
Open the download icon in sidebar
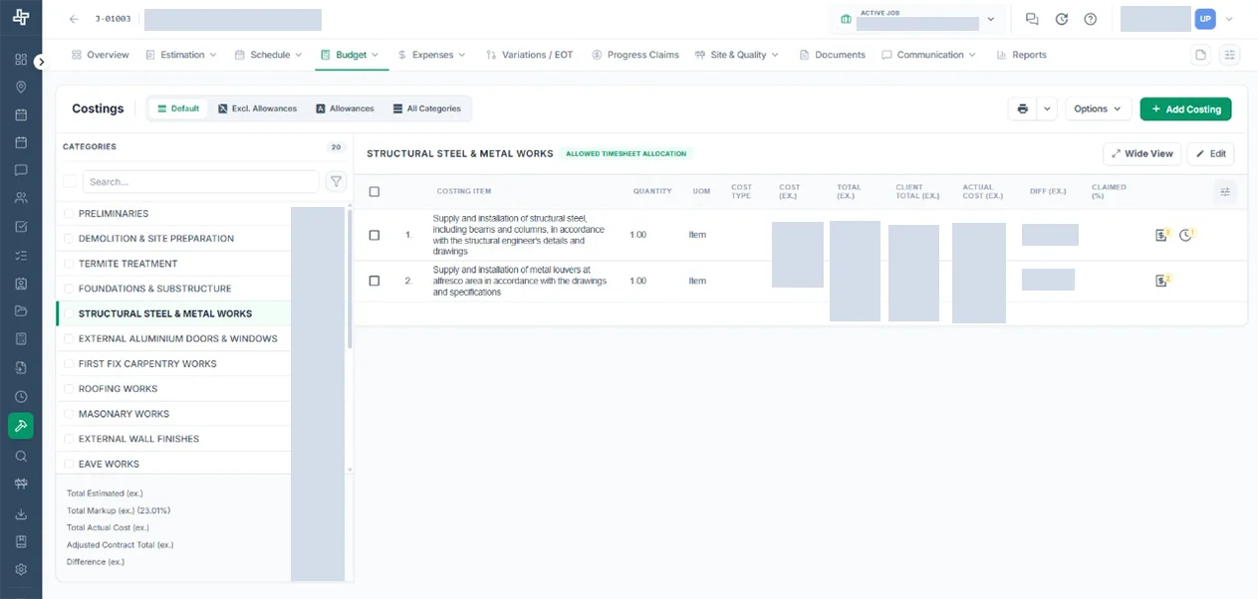(21, 514)
